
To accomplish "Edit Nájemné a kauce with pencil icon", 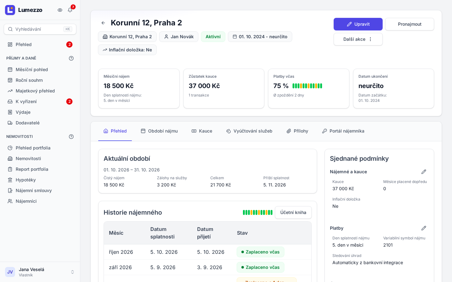I will pyautogui.click(x=424, y=172).
